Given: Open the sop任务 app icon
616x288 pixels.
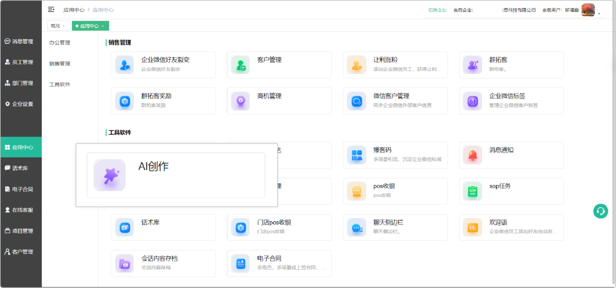Looking at the screenshot, I should (x=472, y=191).
